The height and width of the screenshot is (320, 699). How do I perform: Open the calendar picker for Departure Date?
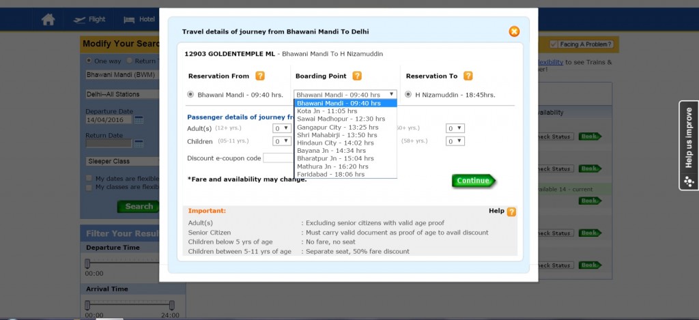coord(139,119)
